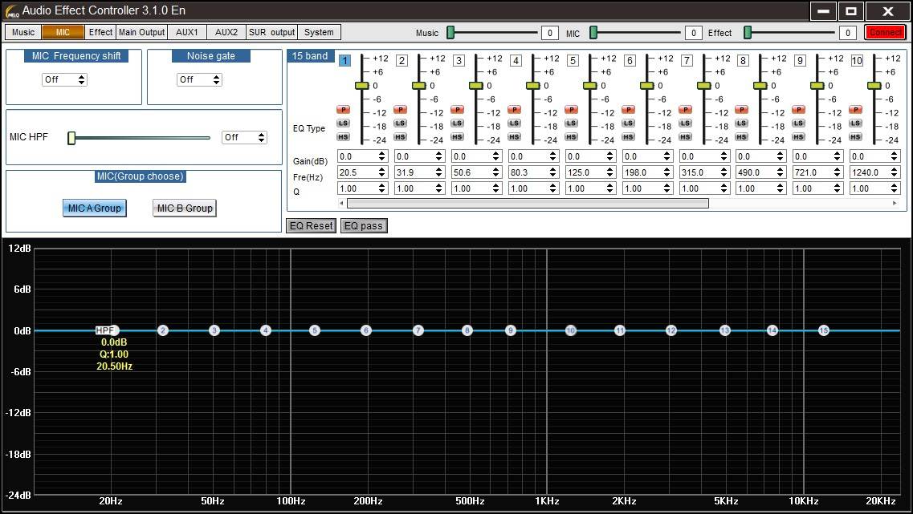The image size is (913, 514).
Task: Pick high-shelf HS for band 10
Action: (x=855, y=137)
